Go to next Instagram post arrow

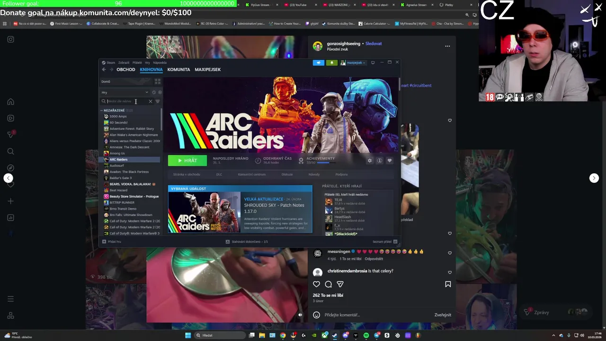[x=594, y=178]
